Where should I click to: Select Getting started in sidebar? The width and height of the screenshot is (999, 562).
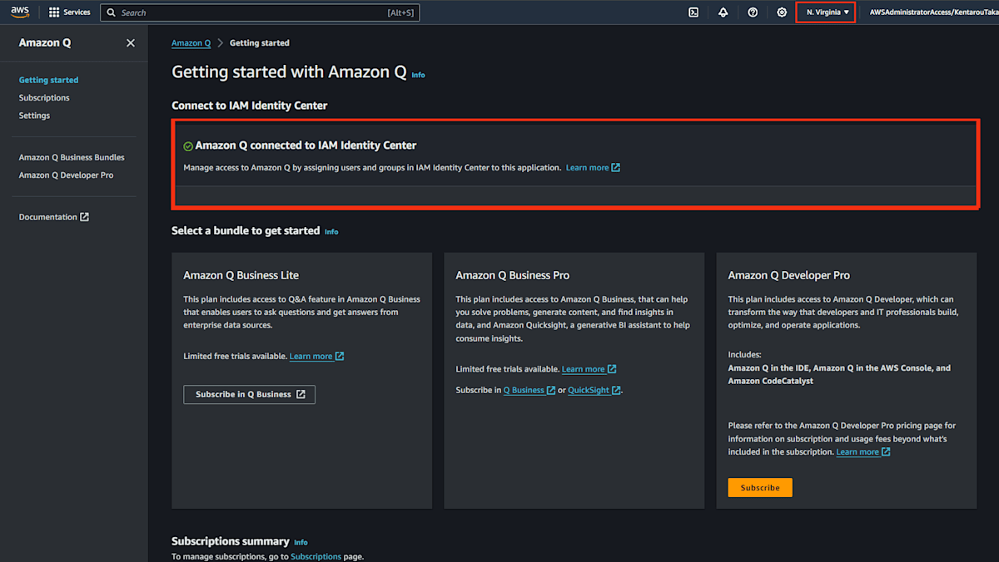pyautogui.click(x=48, y=81)
